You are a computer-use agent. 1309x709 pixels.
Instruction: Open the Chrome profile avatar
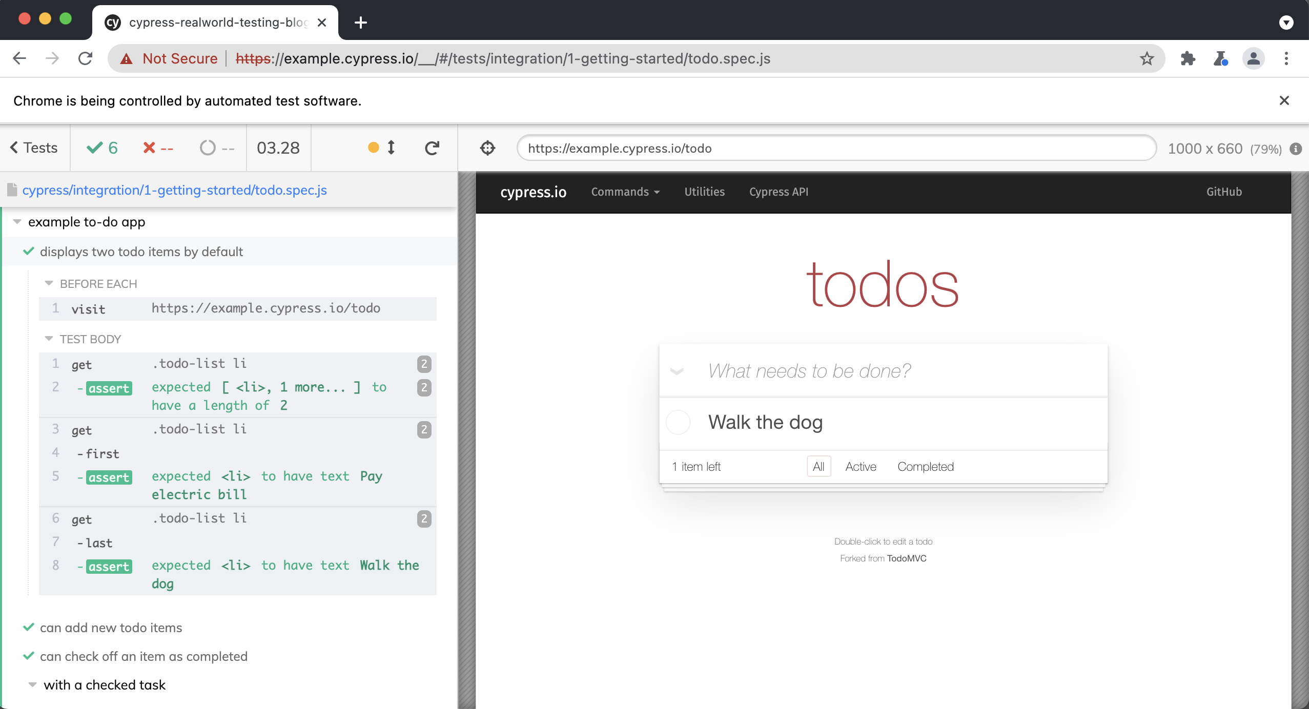[1254, 58]
